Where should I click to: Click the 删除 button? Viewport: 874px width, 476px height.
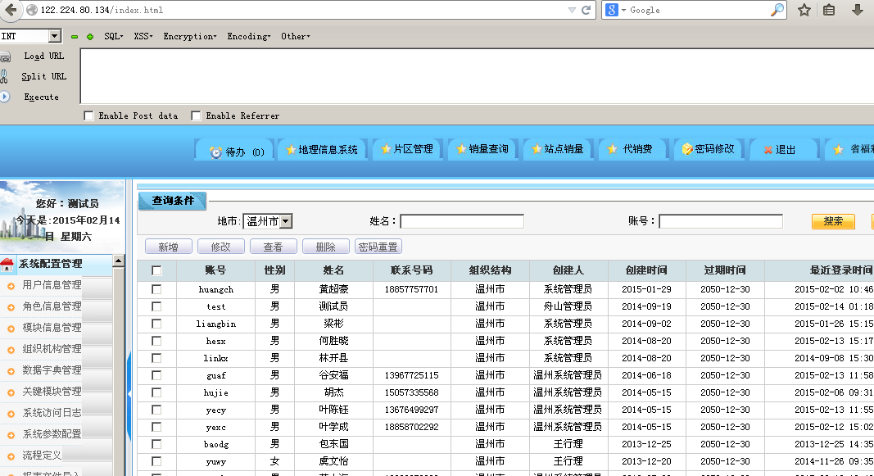tap(325, 247)
